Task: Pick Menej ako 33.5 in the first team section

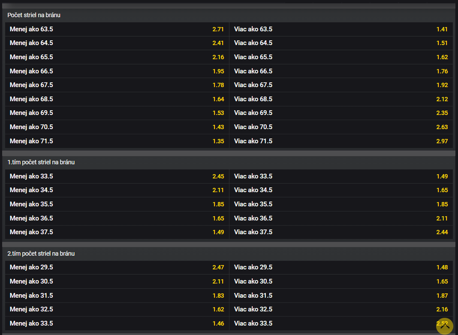Action: pos(117,176)
